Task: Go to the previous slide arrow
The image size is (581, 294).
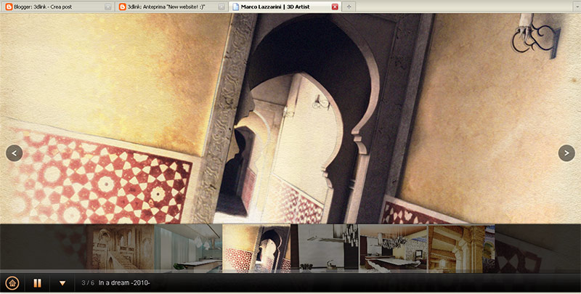Action: [x=14, y=153]
